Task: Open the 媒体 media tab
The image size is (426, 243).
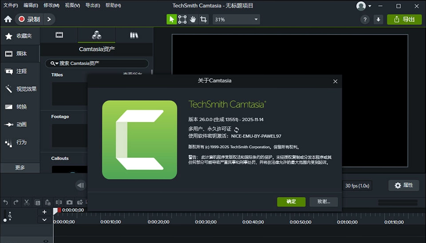Action: point(20,54)
